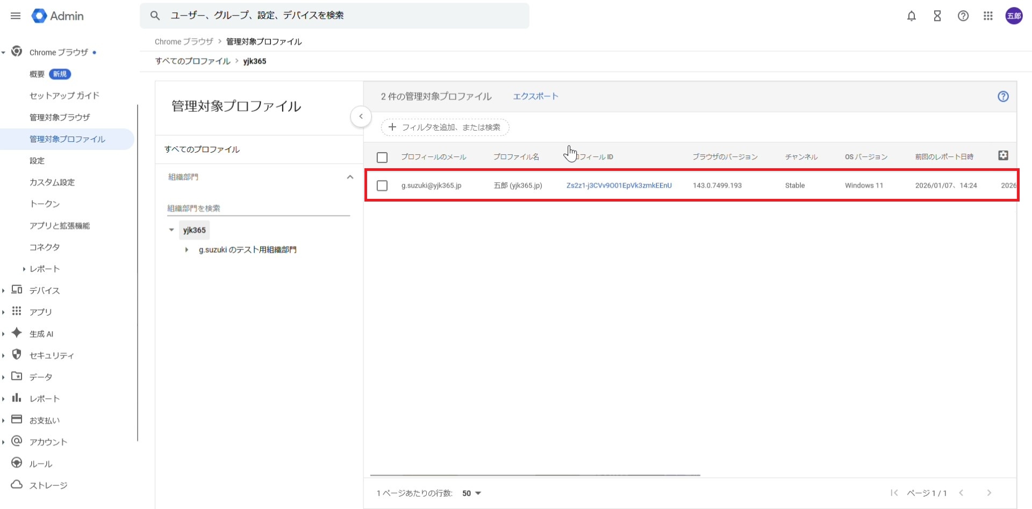Click the help icon in profiles panel

1003,97
